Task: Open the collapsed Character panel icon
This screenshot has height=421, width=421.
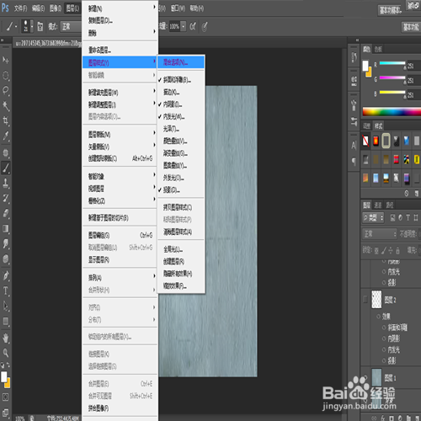Action: coord(354,145)
